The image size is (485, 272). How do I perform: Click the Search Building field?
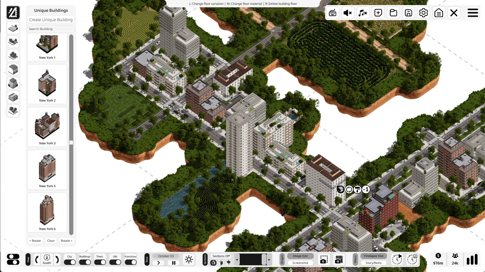click(51, 29)
